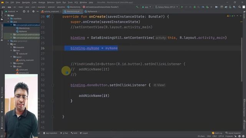This screenshot has width=246, height=138.
Task: Click the UTF-8 encoding in status bar
Action: coord(221,136)
